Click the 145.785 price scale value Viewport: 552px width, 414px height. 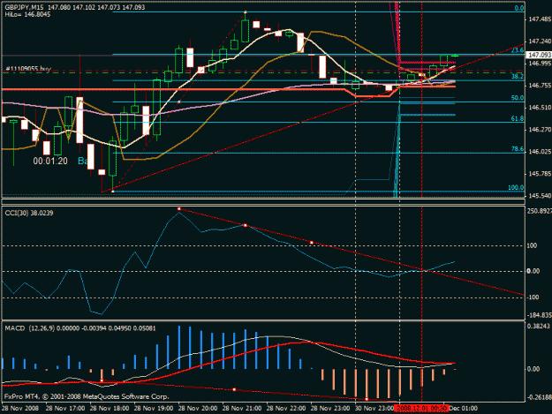tap(540, 174)
